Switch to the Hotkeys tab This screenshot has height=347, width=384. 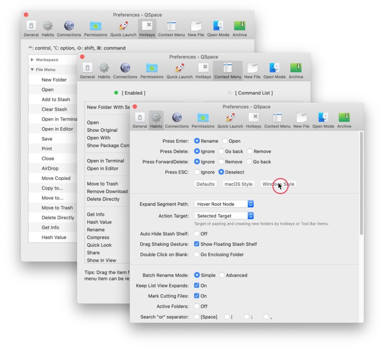(147, 27)
